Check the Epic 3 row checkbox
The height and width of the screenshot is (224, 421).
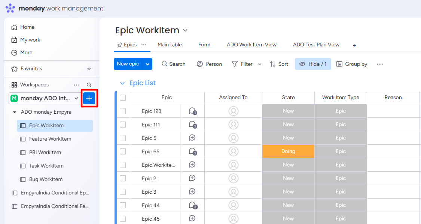pyautogui.click(x=123, y=192)
